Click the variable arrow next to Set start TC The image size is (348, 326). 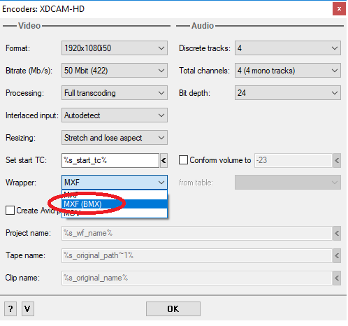[x=164, y=160]
